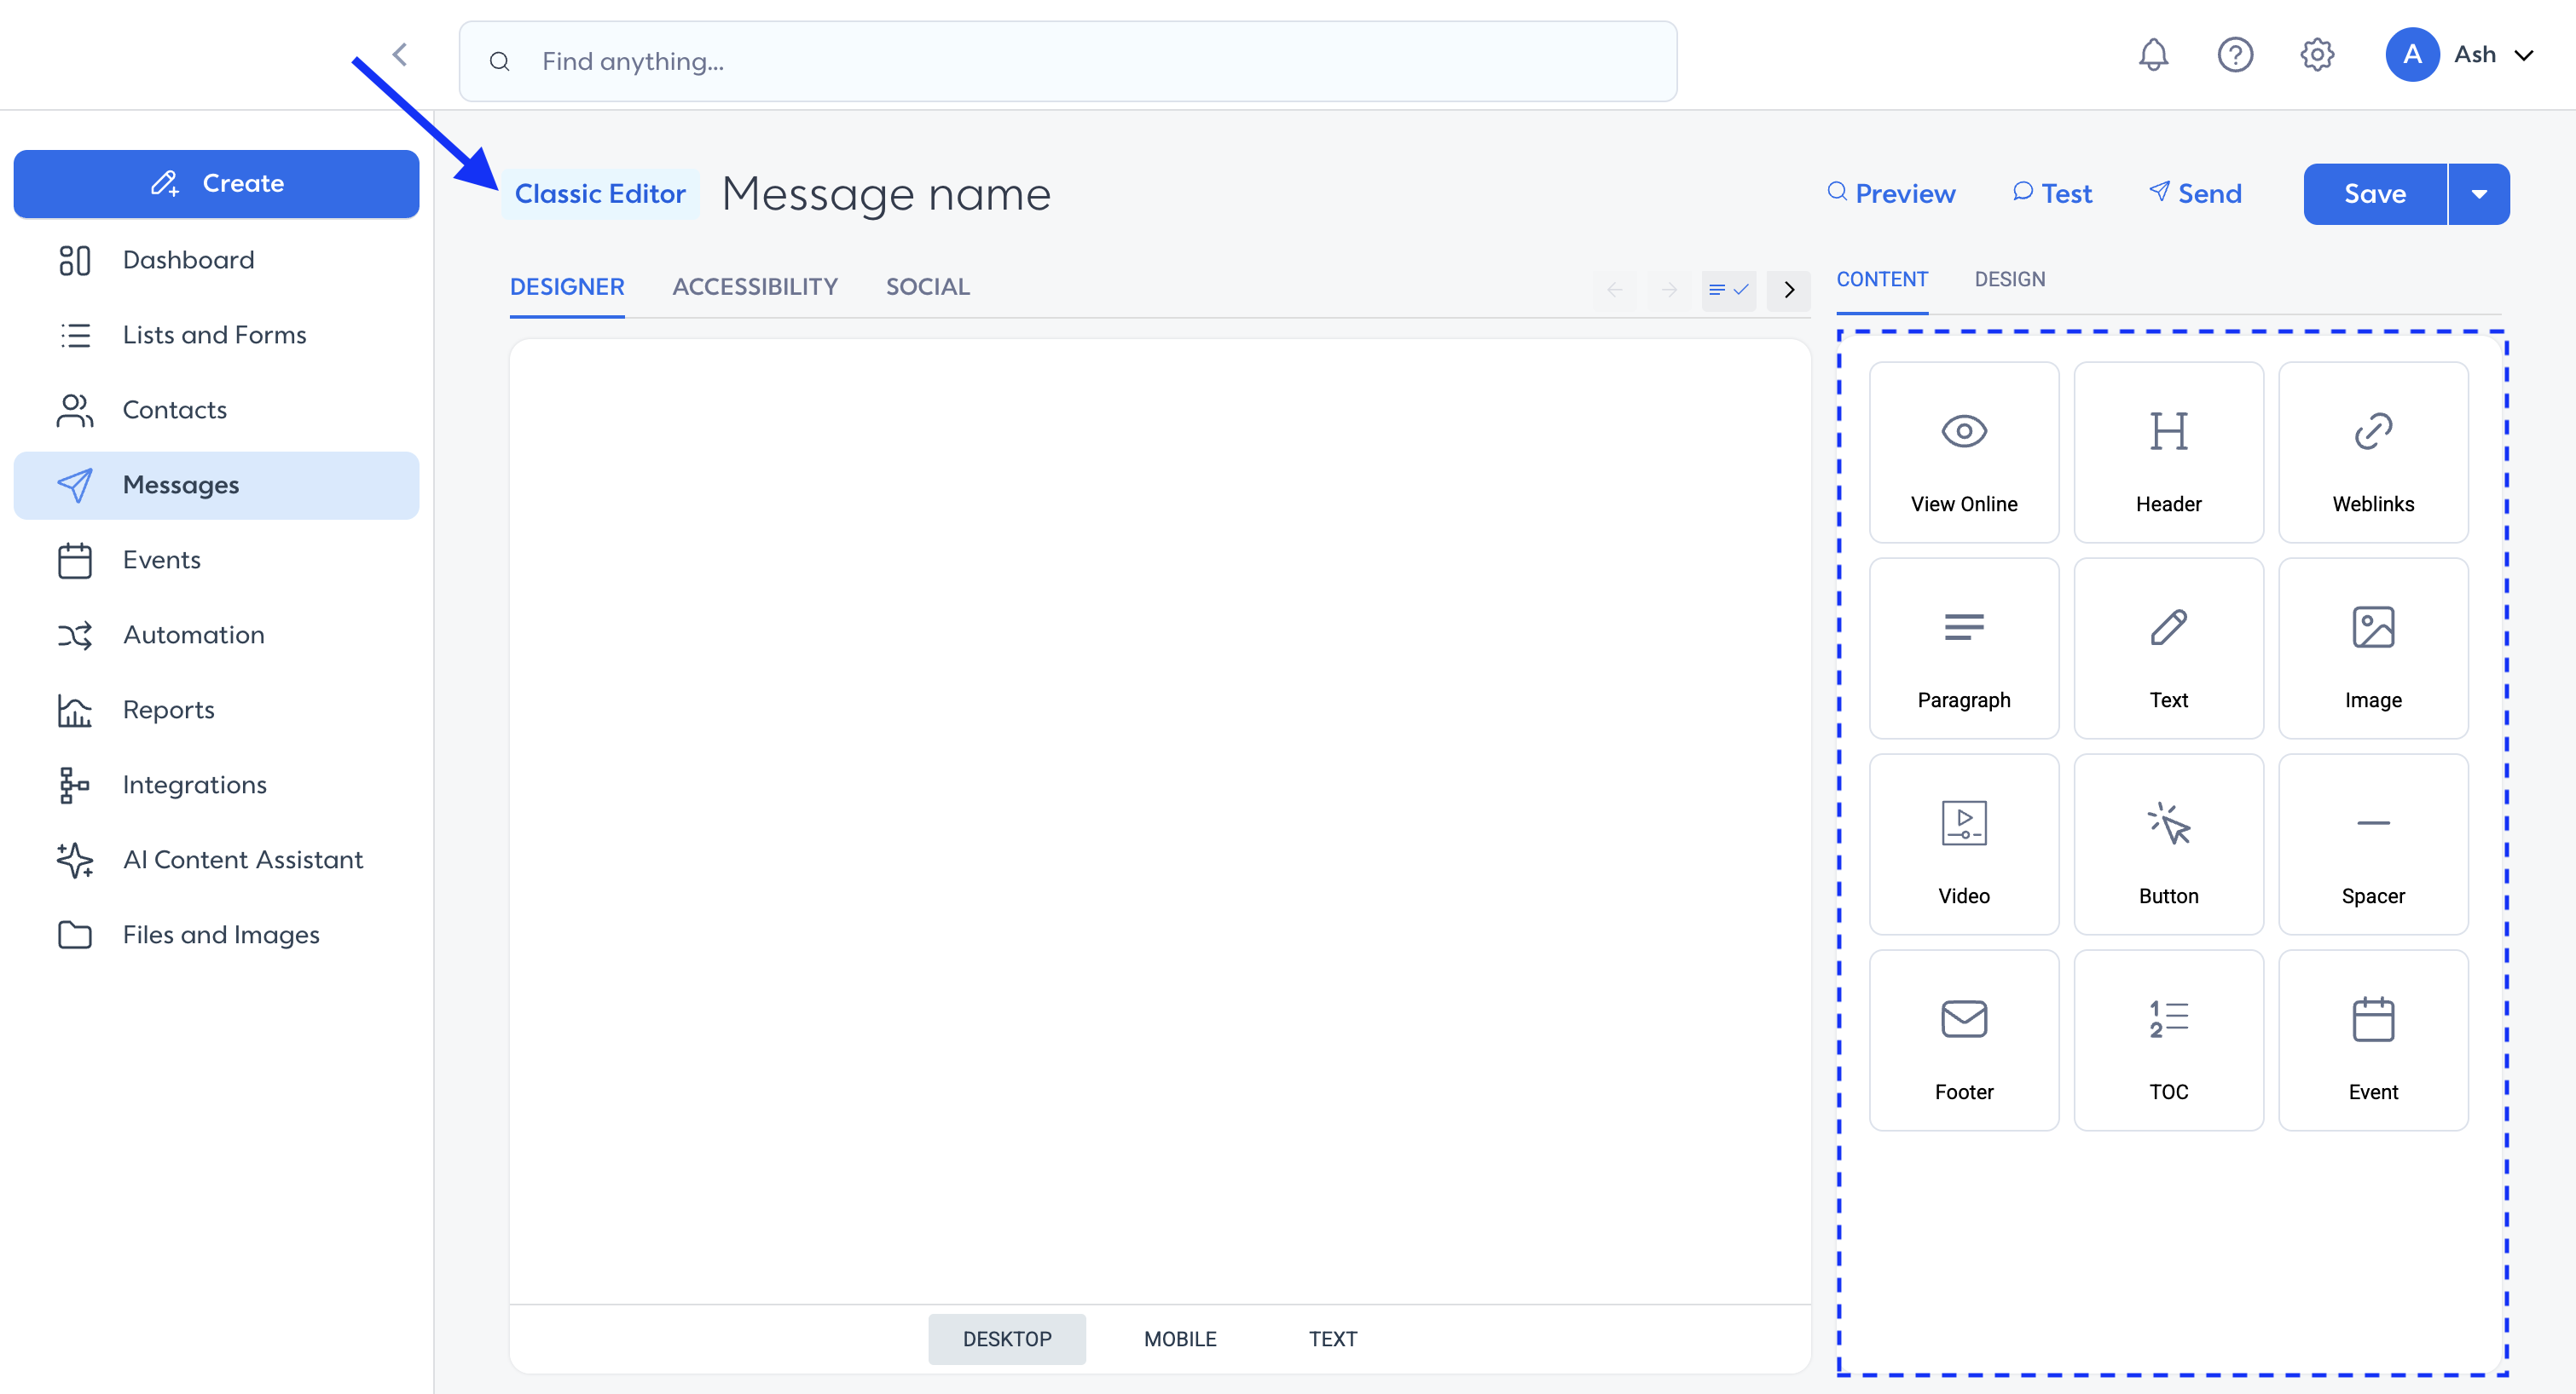Collapse the sidebar with the chevron
2576x1394 pixels.
tap(400, 55)
